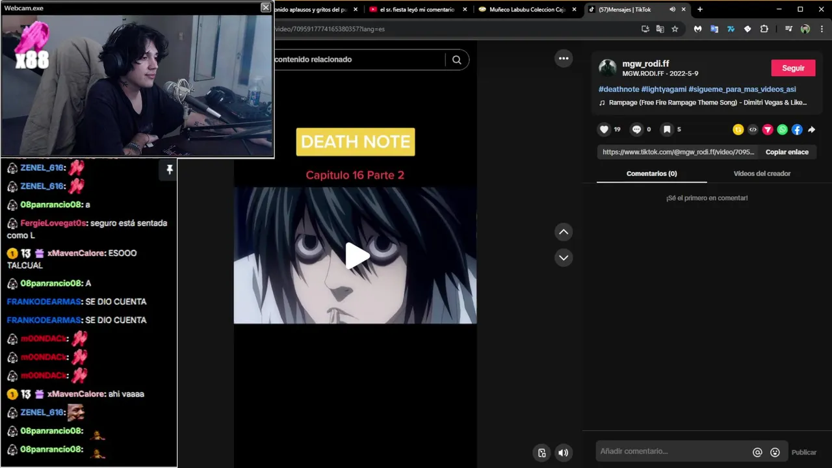Open the Google Translate extension icon
The height and width of the screenshot is (468, 832).
(714, 29)
